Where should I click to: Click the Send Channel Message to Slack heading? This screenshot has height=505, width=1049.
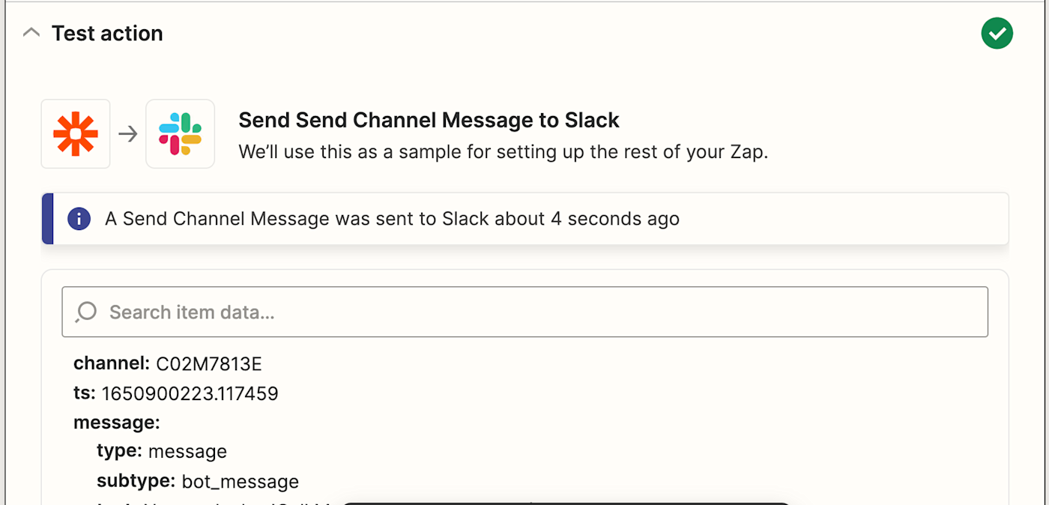[x=429, y=120]
